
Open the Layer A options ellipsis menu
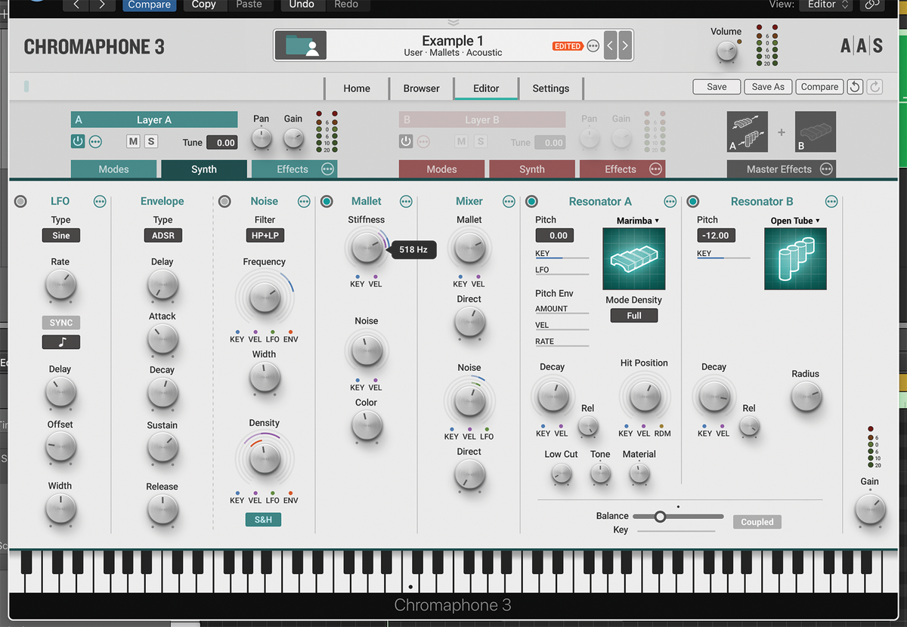point(95,142)
